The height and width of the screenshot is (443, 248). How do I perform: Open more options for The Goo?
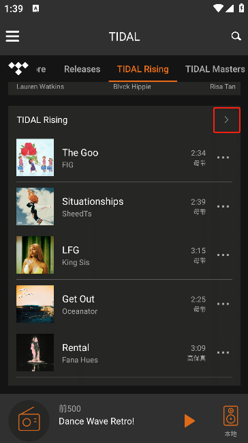tap(223, 158)
